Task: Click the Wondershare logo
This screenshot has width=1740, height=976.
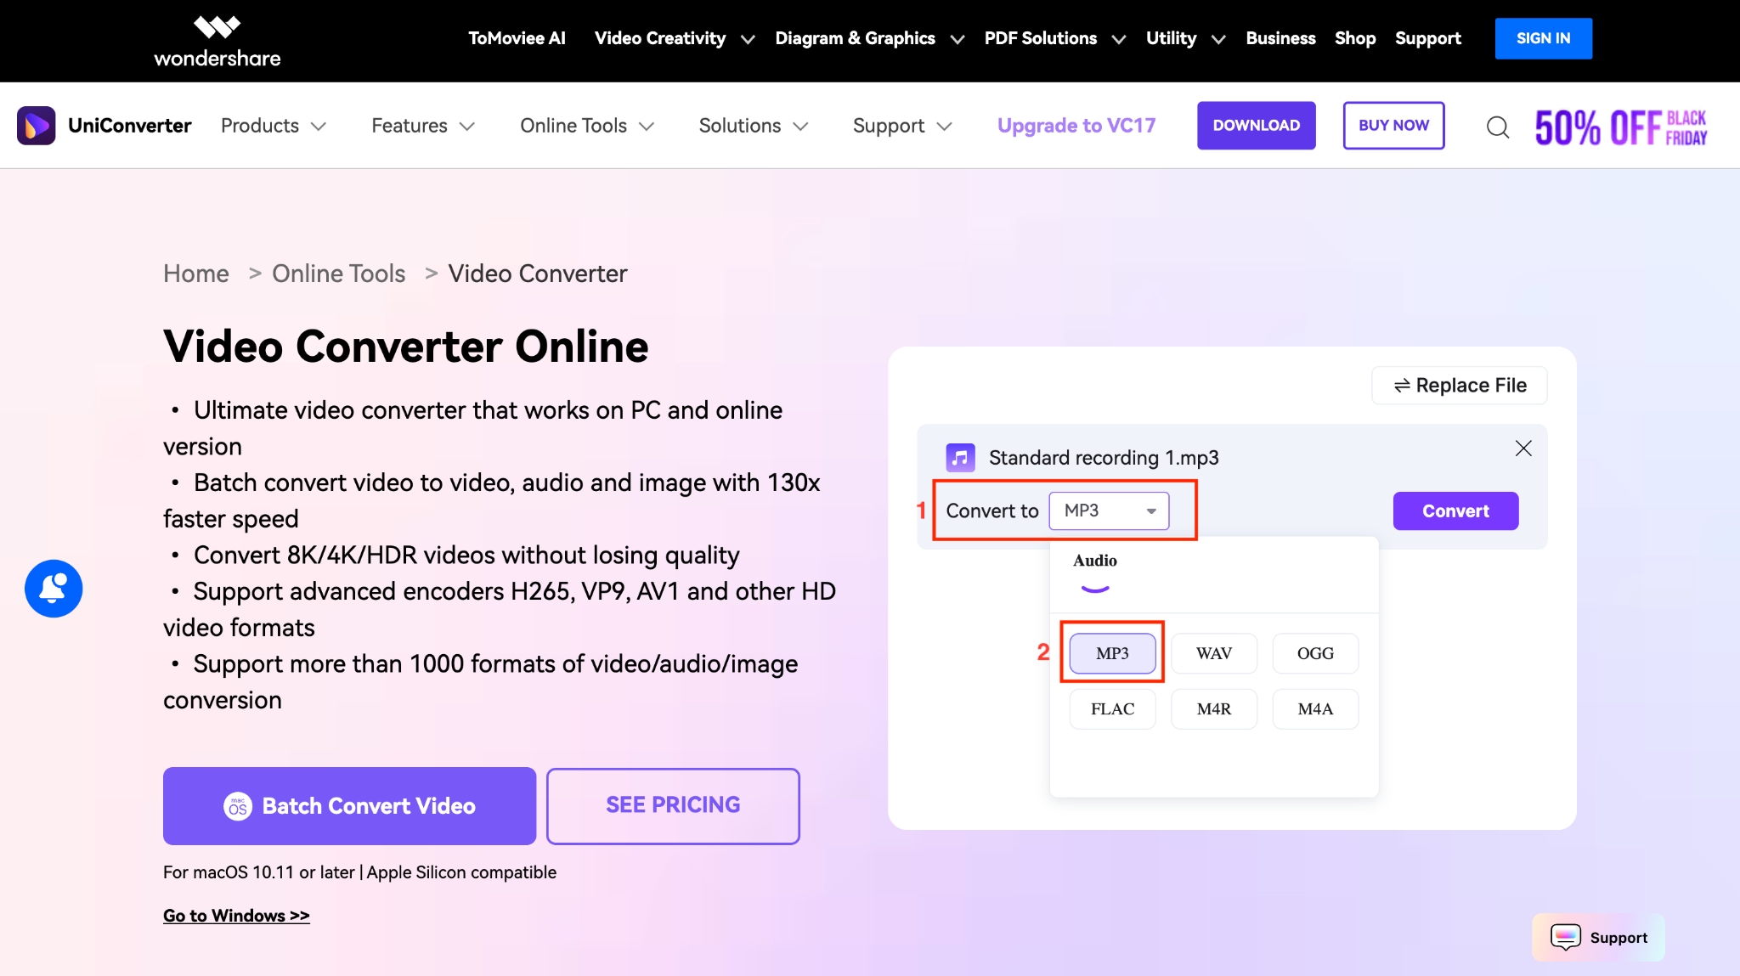Action: (216, 38)
